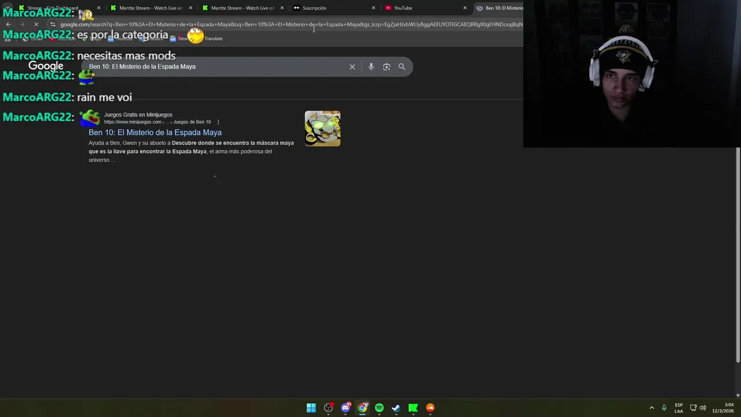Stop loading the page in Chrome

[x=36, y=24]
